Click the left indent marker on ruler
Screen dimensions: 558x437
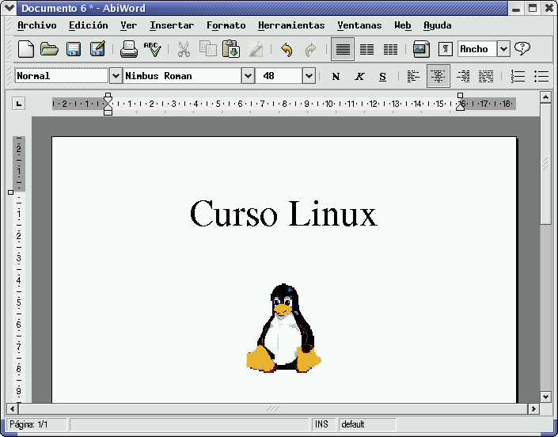108,104
